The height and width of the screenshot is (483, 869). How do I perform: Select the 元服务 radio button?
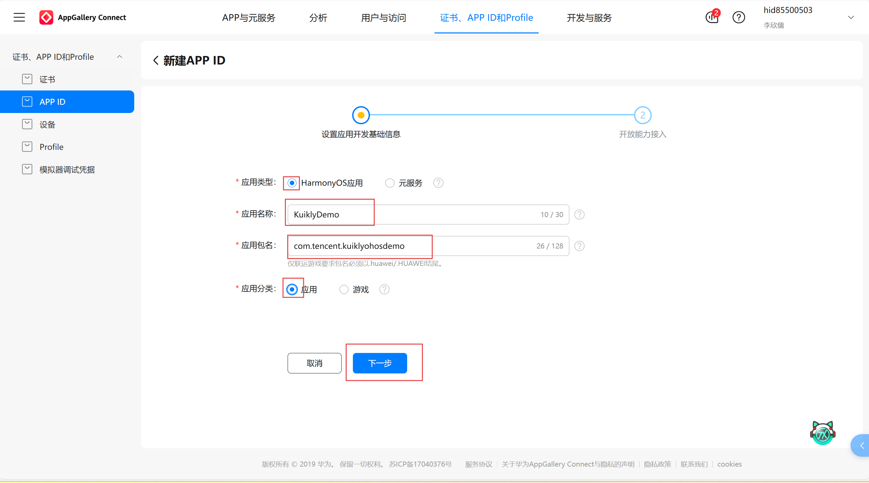[390, 183]
